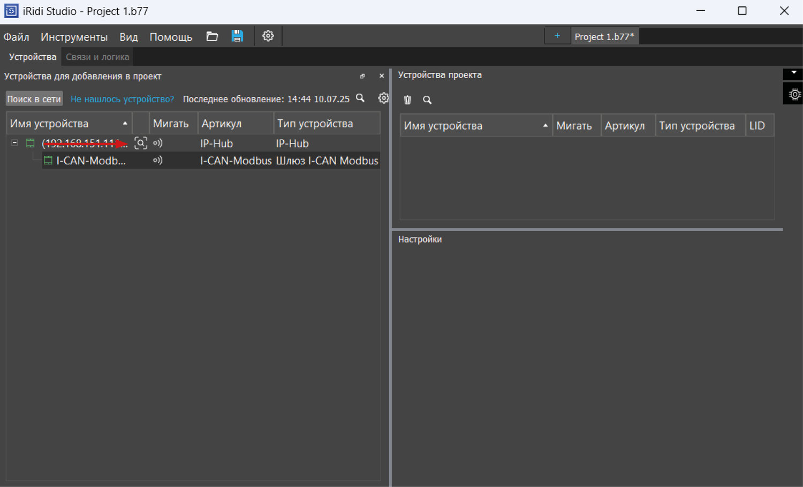Click the scan icon on the IP-Hub row
The height and width of the screenshot is (487, 803).
140,143
